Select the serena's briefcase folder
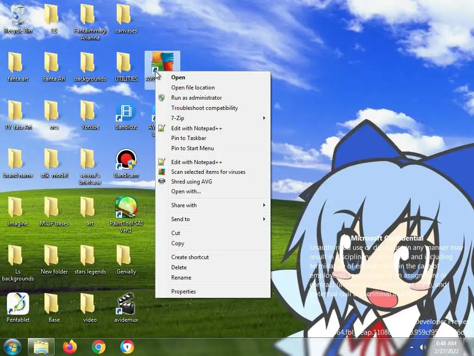 [90, 166]
